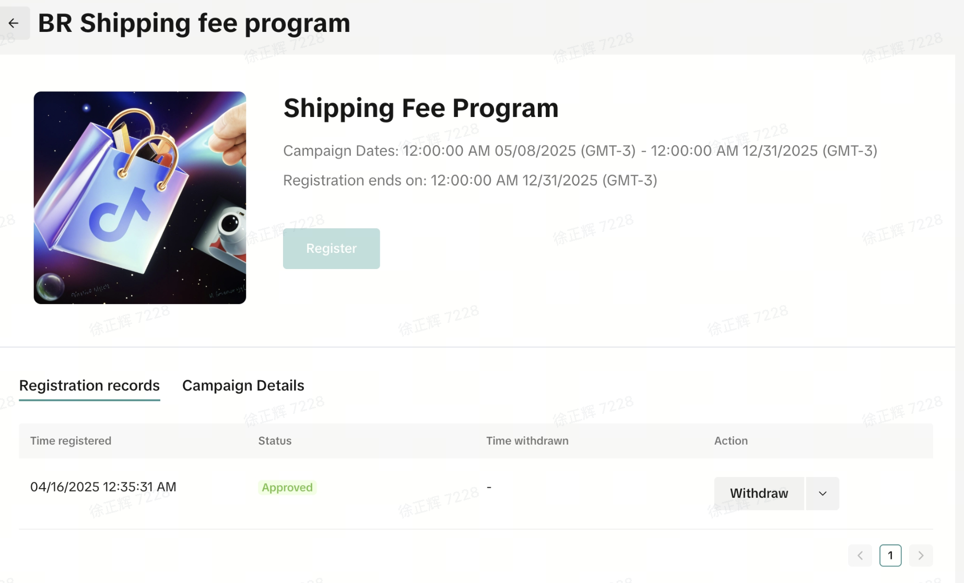Click the Time registered column header
Image resolution: width=964 pixels, height=583 pixels.
tap(70, 441)
